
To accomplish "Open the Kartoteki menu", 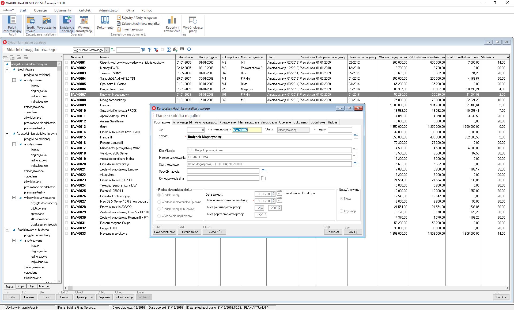I will click(x=85, y=10).
